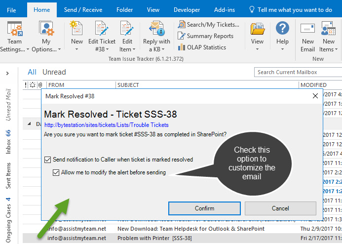Viewport: 342px width, 244px height.
Task: Open Team Settings icon in ribbon
Action: [x=14, y=30]
